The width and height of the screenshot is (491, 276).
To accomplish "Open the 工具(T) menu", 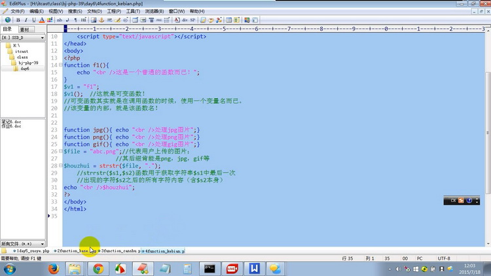I will point(133,11).
